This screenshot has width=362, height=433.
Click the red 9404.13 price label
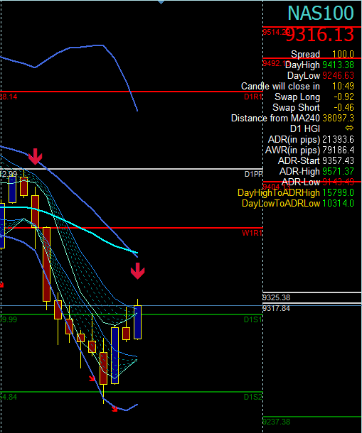pyautogui.click(x=276, y=187)
